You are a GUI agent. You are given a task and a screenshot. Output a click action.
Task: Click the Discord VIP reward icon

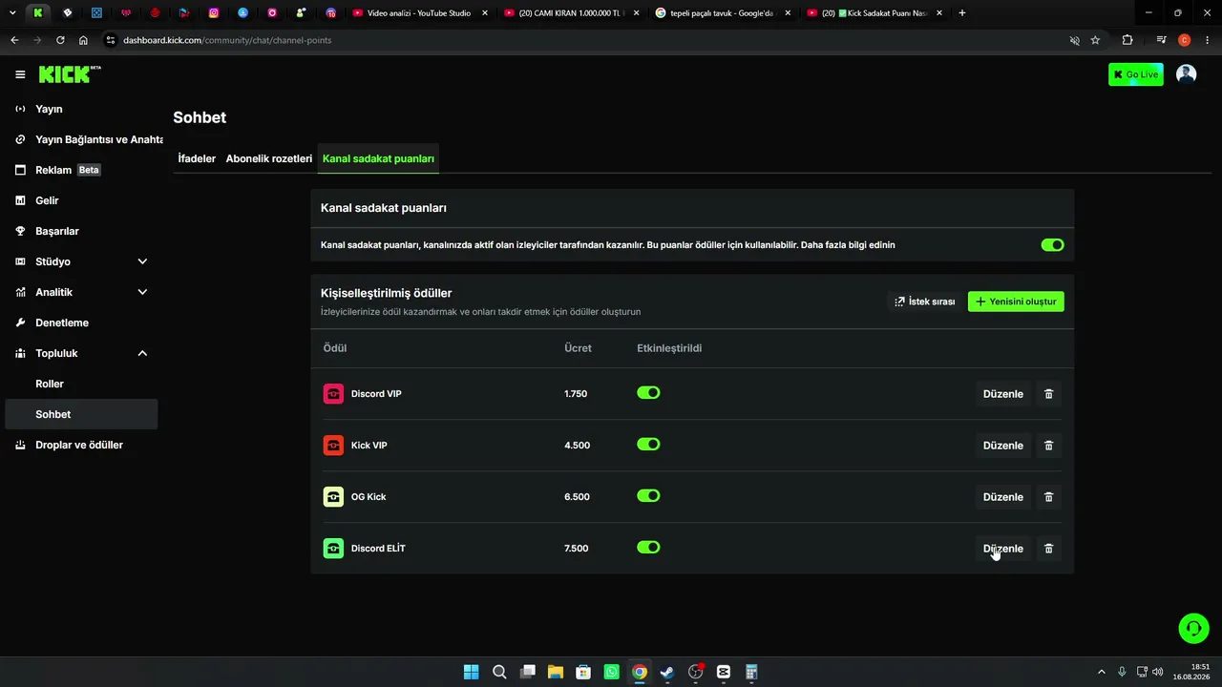(x=333, y=394)
